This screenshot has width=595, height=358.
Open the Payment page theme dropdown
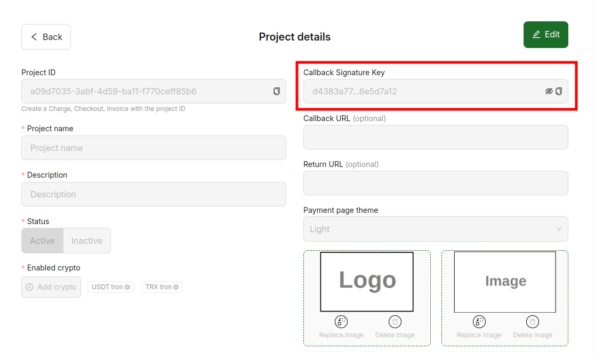click(435, 229)
